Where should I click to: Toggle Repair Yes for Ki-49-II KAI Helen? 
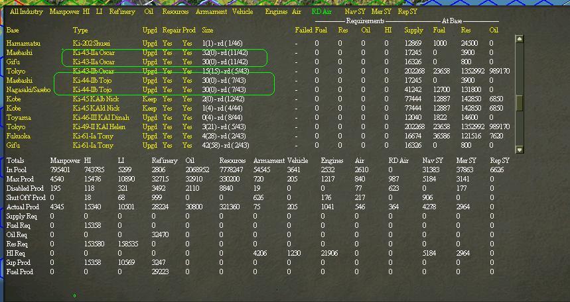click(167, 126)
